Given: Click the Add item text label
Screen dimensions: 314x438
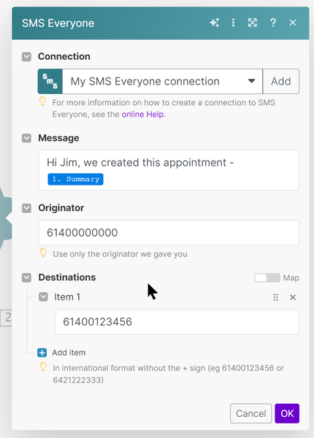Looking at the screenshot, I should (69, 353).
